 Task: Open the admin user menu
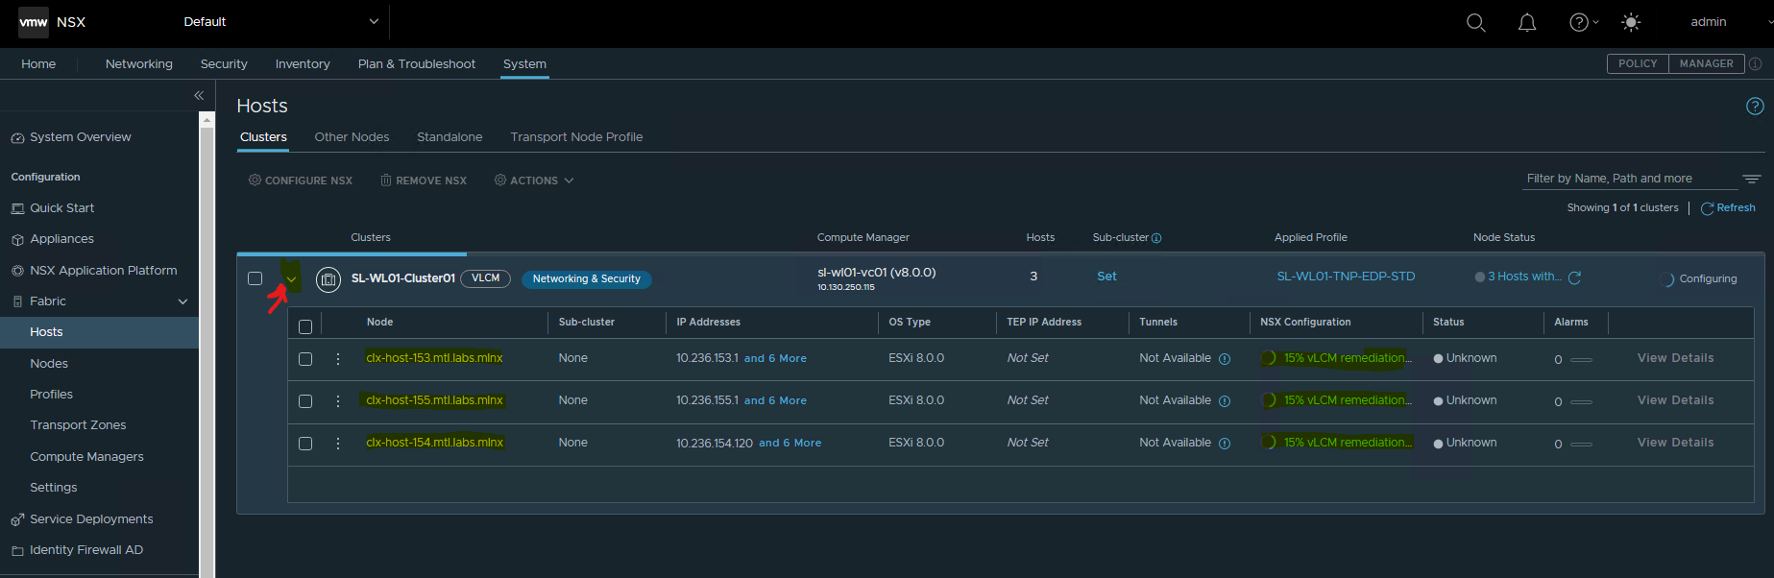point(1709,22)
